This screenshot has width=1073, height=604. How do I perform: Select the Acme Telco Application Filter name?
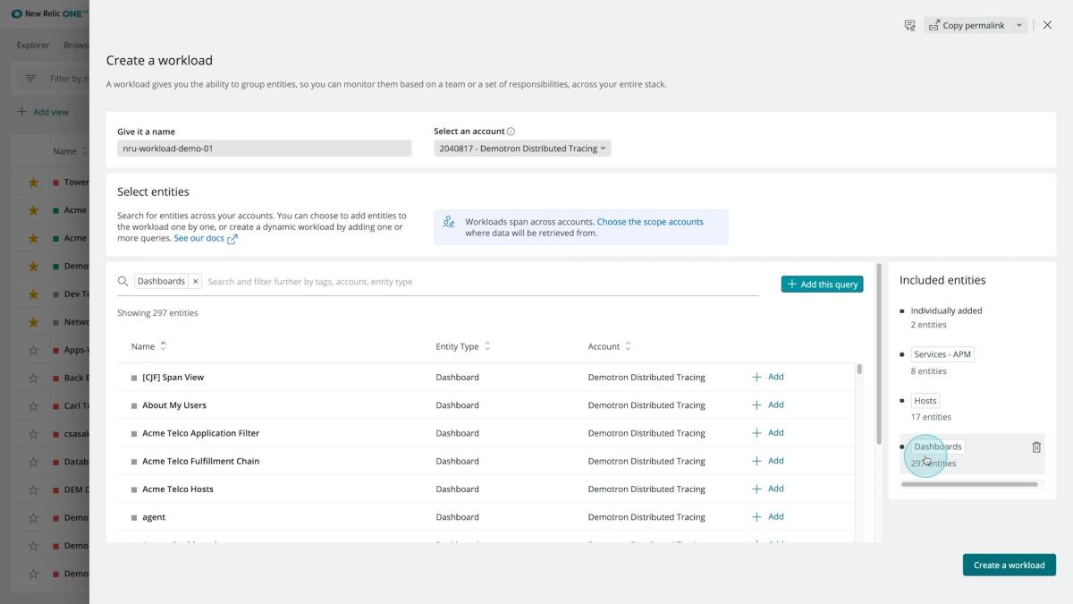pos(200,433)
